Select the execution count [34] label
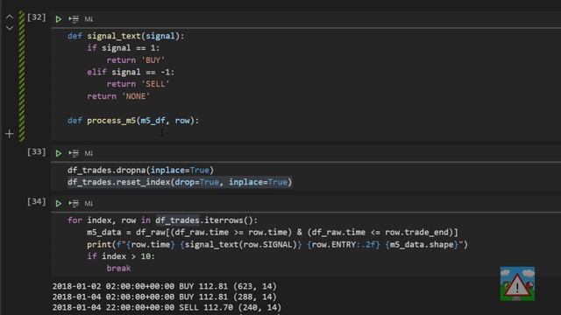561x315 pixels. [37, 202]
